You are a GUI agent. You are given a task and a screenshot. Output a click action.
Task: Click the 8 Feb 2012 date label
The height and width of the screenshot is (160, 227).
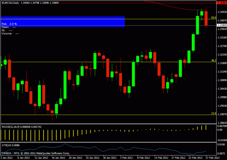143,158
